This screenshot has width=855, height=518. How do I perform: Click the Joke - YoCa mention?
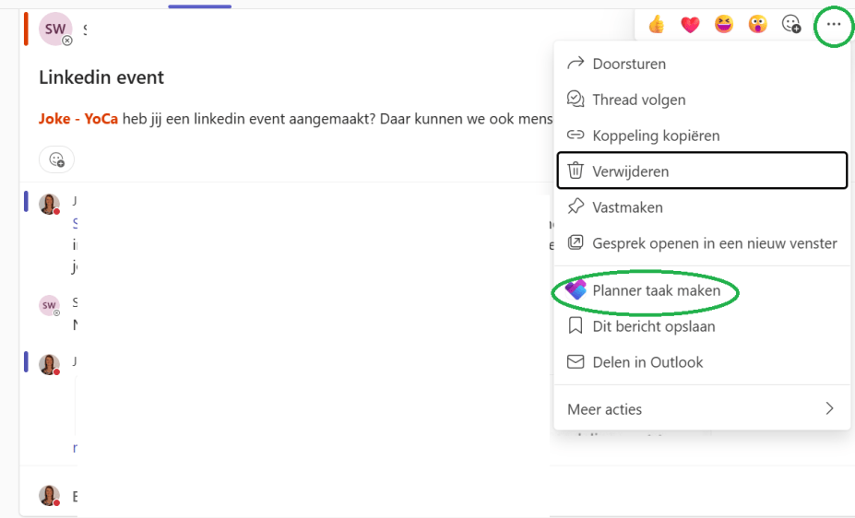tap(78, 119)
